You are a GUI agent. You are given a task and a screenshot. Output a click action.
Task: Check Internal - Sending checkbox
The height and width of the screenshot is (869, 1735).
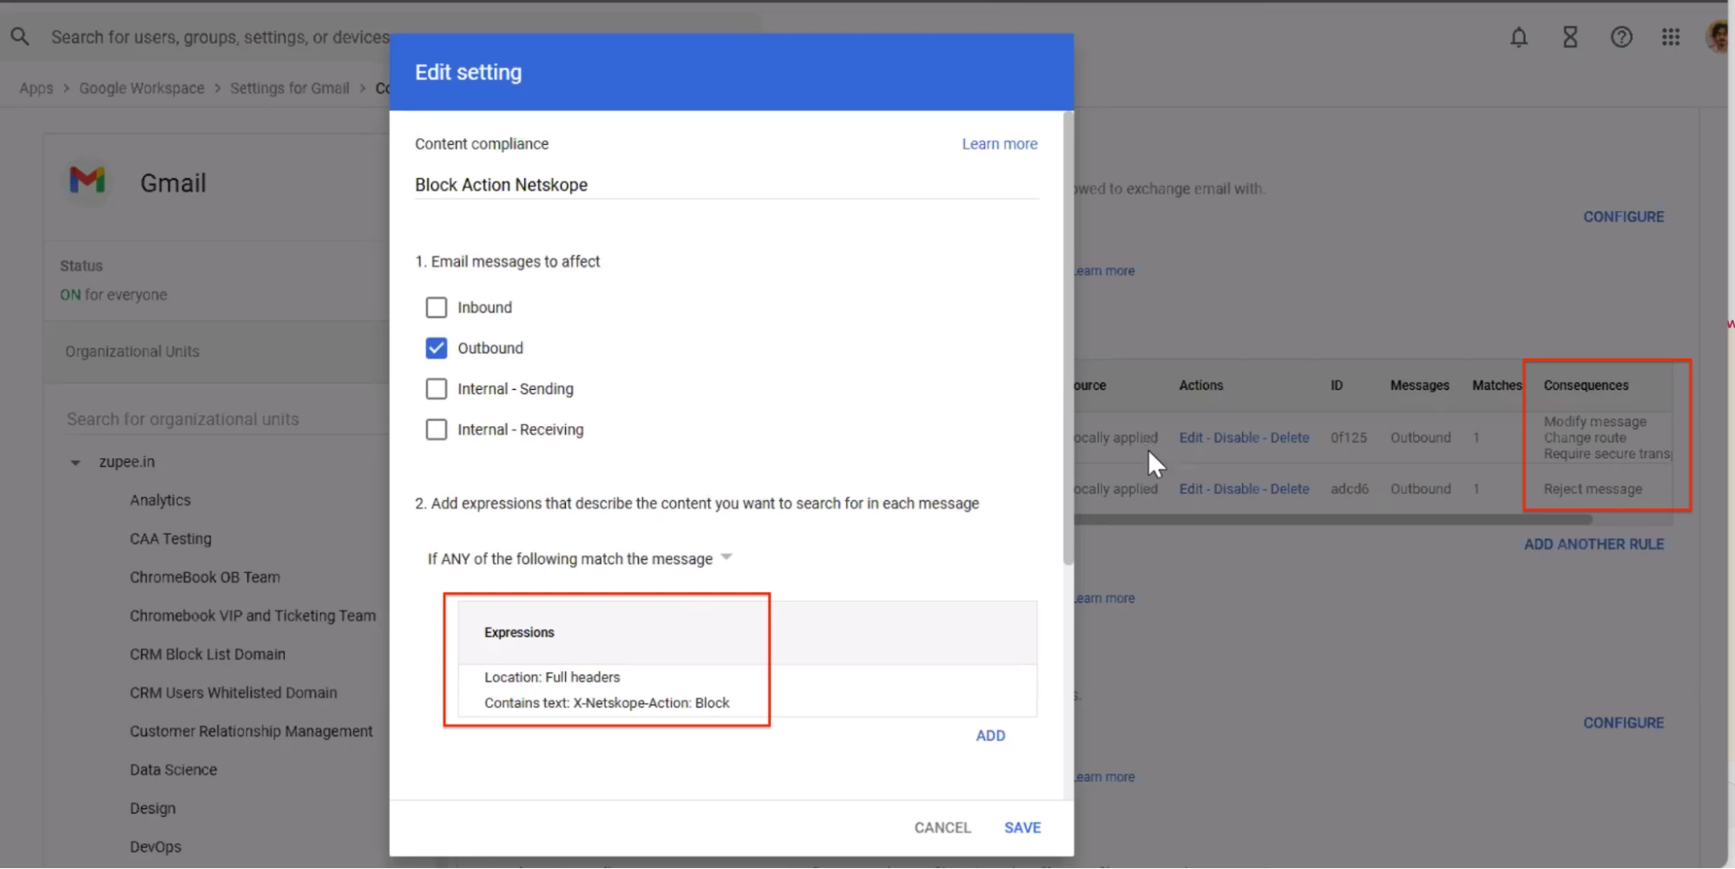point(437,389)
